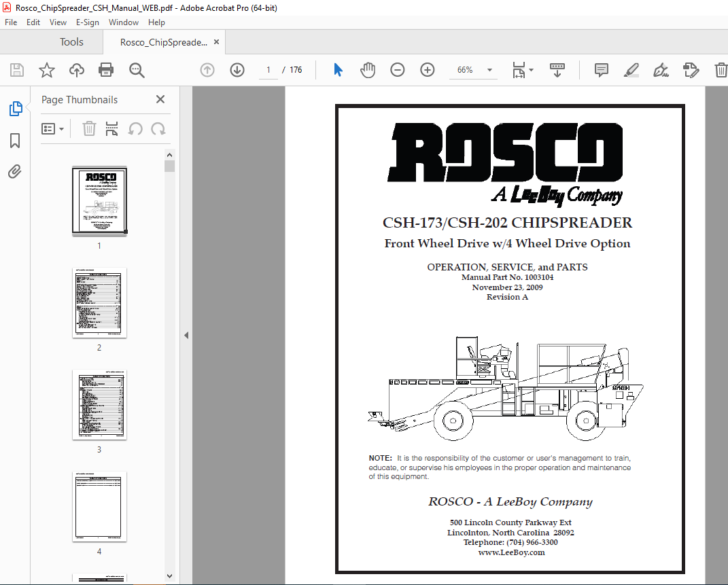Expand fit page options arrow

point(532,70)
